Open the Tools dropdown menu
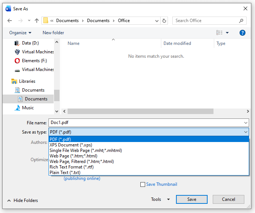Image resolution: width=255 pixels, height=213 pixels. click(x=160, y=199)
